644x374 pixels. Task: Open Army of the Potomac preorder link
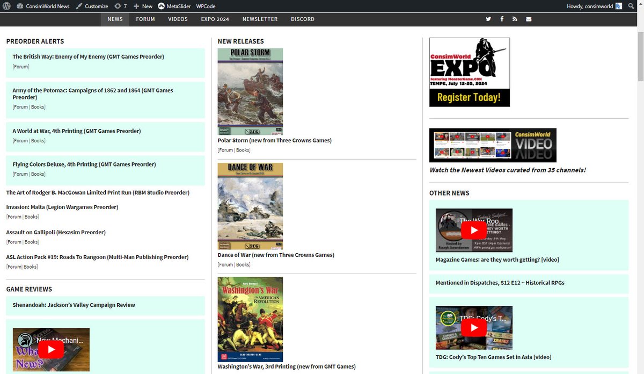[x=93, y=93]
